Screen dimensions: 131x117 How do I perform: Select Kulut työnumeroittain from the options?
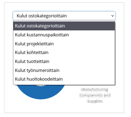[64, 70]
